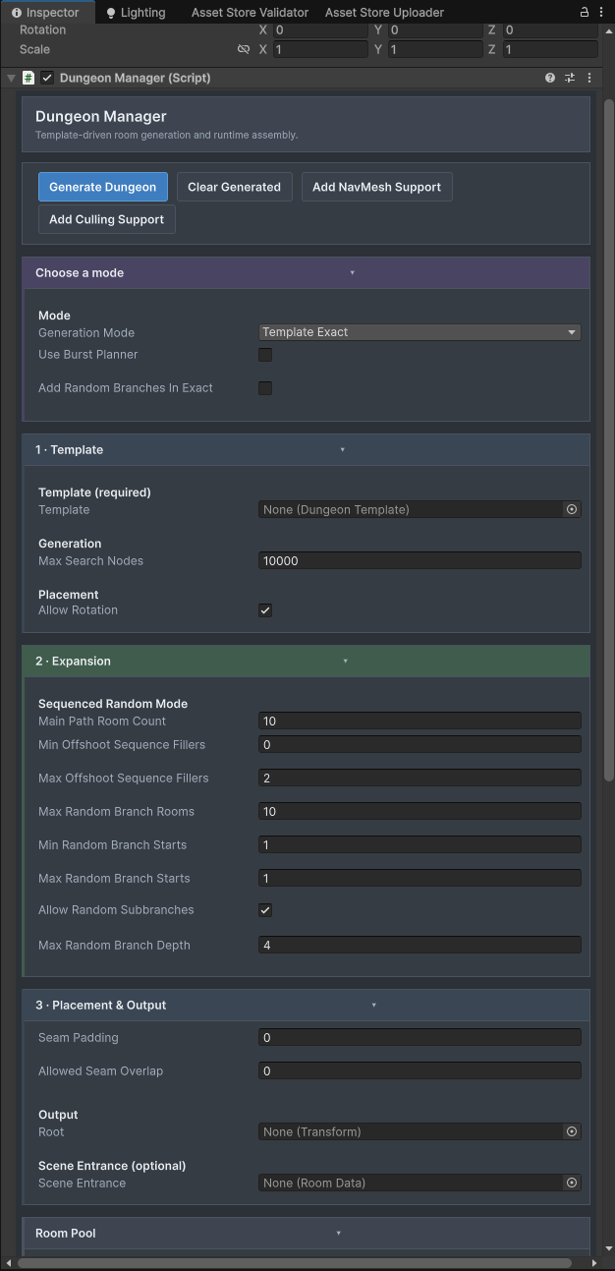Click the vertical scrollbar of the Inspector

coord(608,442)
